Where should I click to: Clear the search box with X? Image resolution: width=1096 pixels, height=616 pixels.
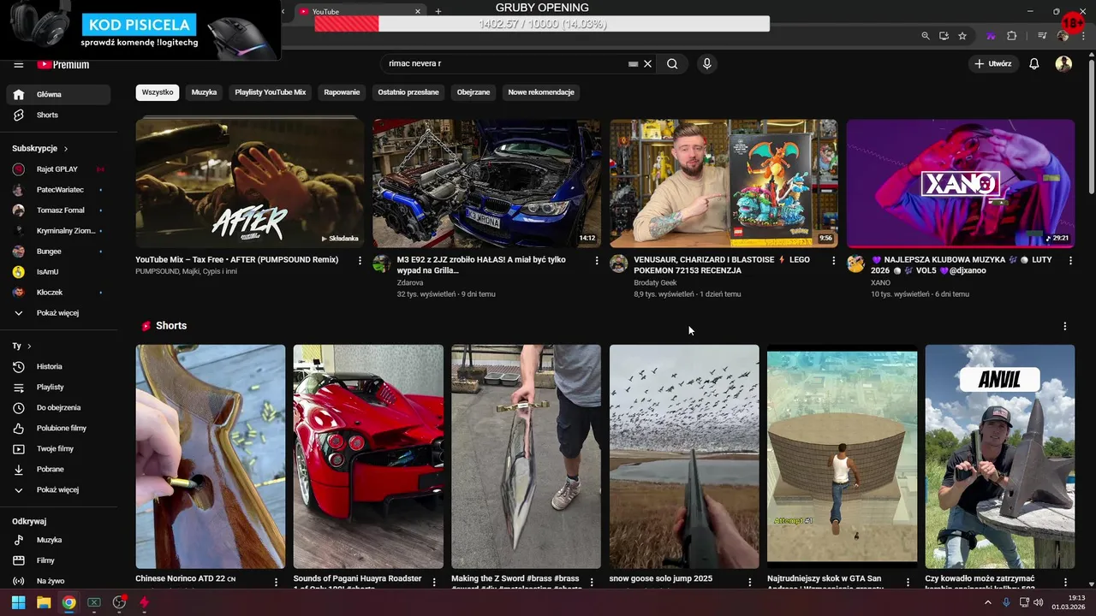click(x=648, y=63)
